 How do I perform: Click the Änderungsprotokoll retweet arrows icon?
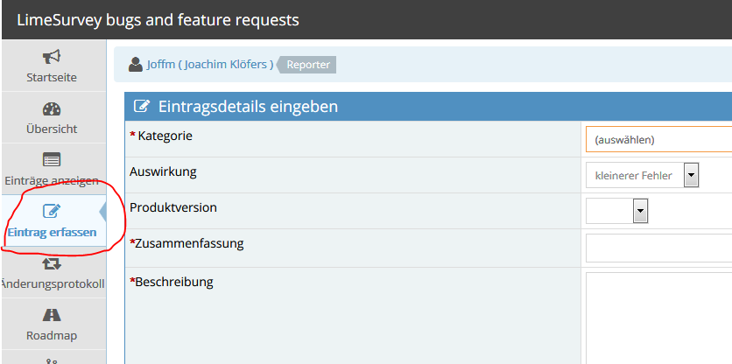[x=52, y=263]
